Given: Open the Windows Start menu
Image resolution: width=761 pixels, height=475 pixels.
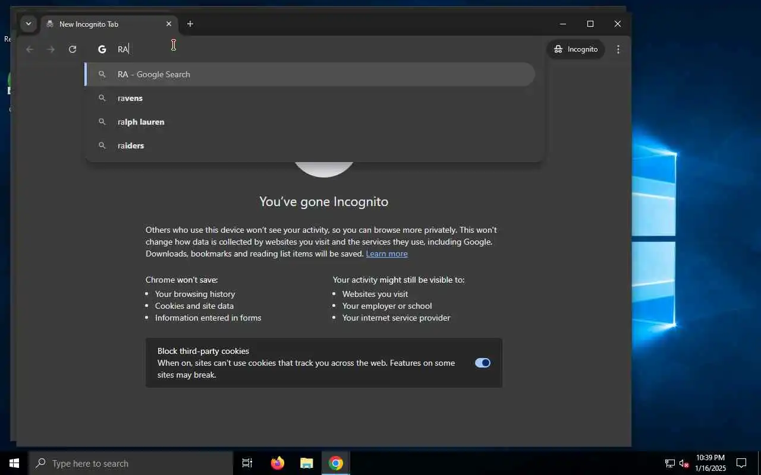Looking at the screenshot, I should [x=14, y=463].
